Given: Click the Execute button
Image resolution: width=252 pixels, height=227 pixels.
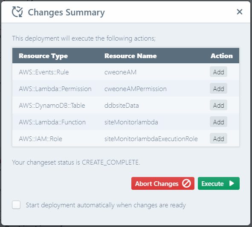Looking at the screenshot, I should (219, 183).
